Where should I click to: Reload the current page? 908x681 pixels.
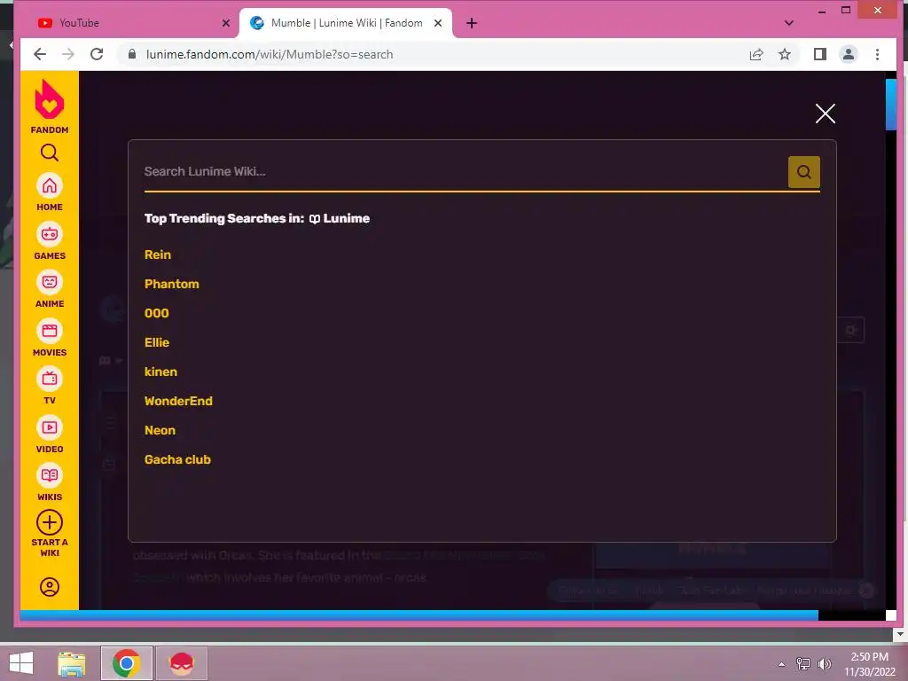97,54
